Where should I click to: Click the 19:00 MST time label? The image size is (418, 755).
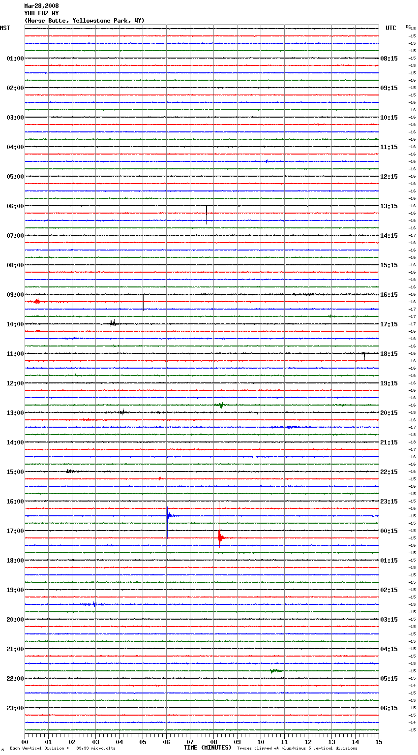(15, 590)
